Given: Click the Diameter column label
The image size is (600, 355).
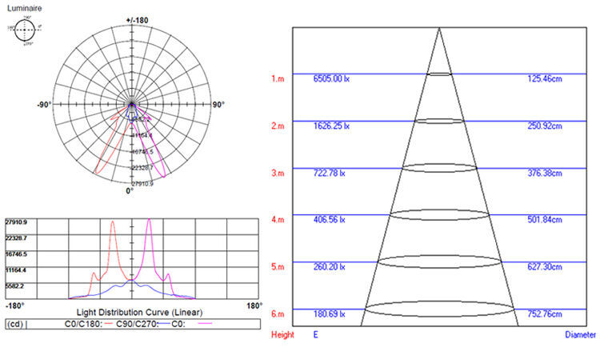Looking at the screenshot, I should tap(580, 335).
